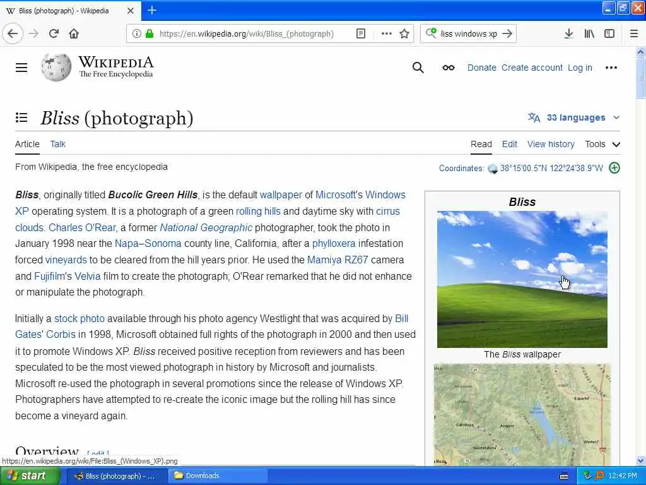Image resolution: width=646 pixels, height=485 pixels.
Task: Click the vertical scrollbar up arrow
Action: pyautogui.click(x=640, y=52)
